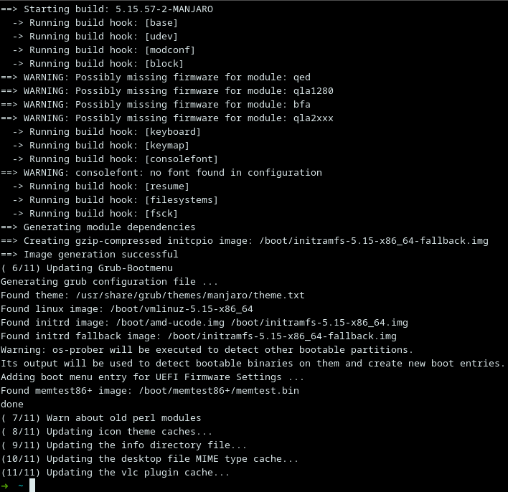Click the 'done' output line
This screenshot has width=508, height=492.
tap(12, 405)
